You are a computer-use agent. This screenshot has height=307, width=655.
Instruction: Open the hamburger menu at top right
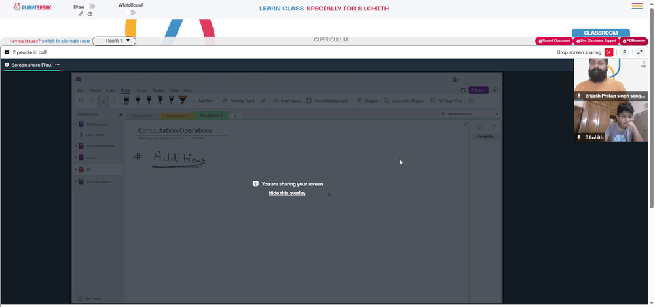[x=637, y=6]
